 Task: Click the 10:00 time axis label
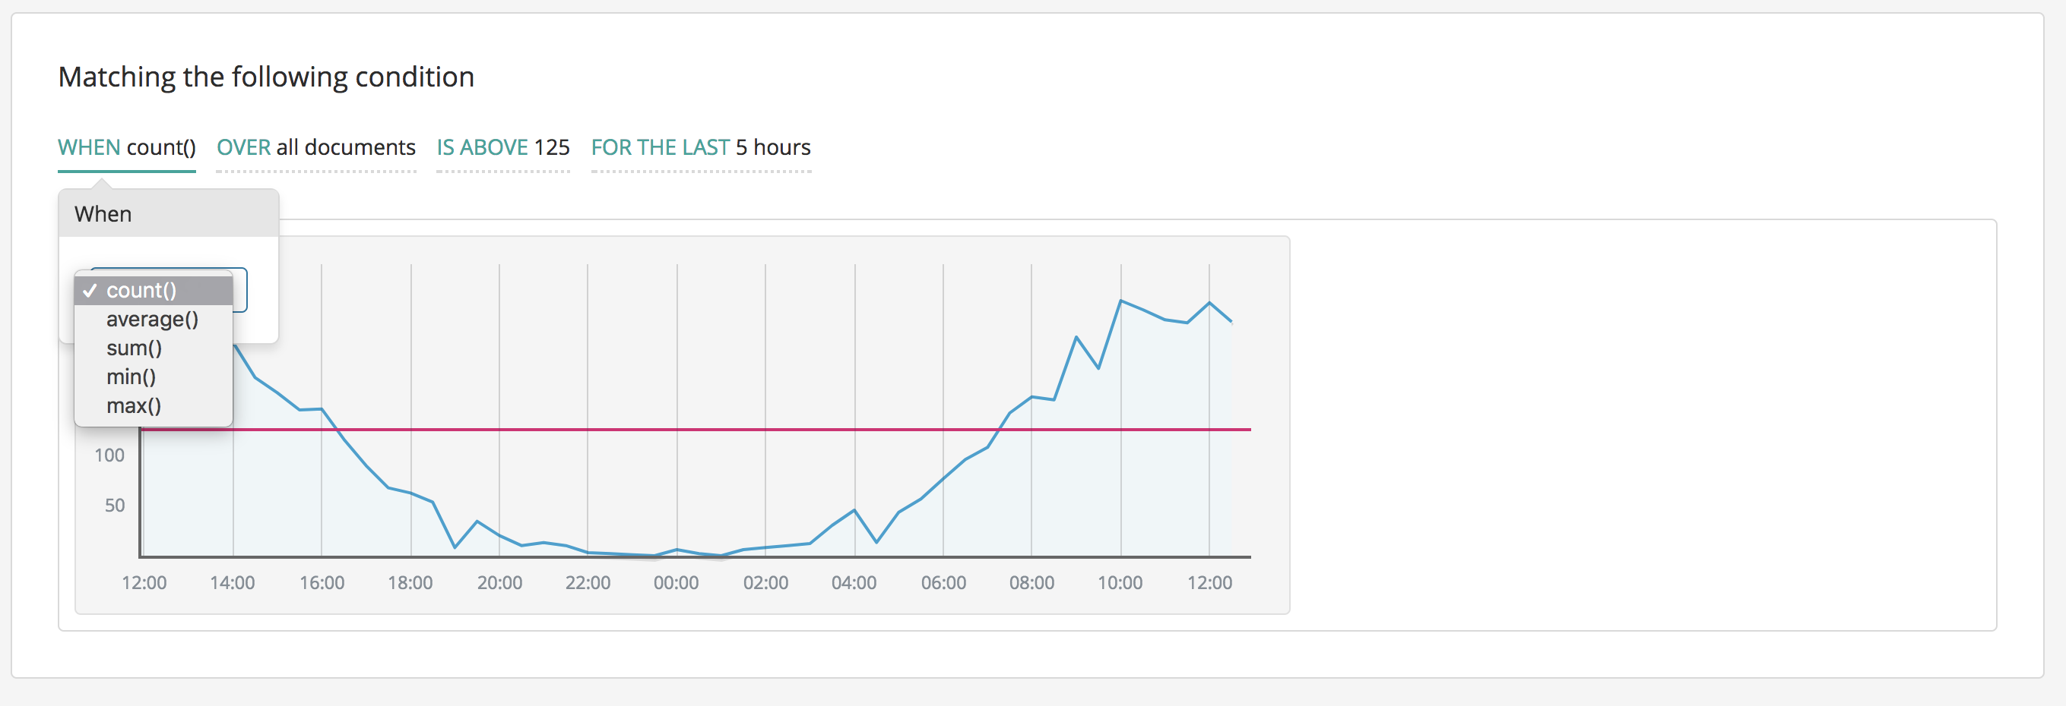(1120, 582)
